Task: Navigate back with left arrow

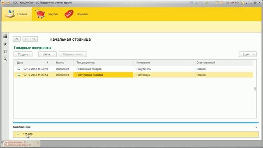Action: tap(26, 39)
